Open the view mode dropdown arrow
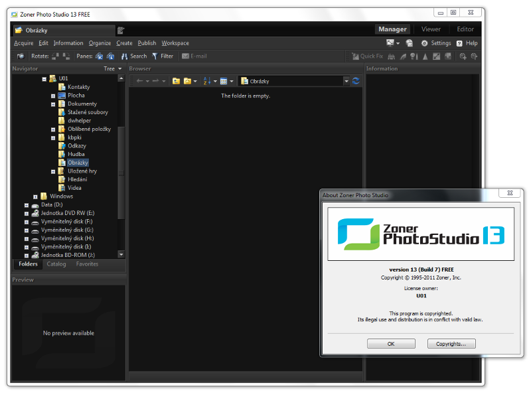531x393 pixels. [232, 81]
